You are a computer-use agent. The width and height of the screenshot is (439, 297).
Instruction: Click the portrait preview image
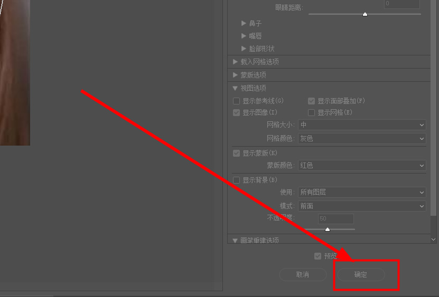tap(15, 73)
